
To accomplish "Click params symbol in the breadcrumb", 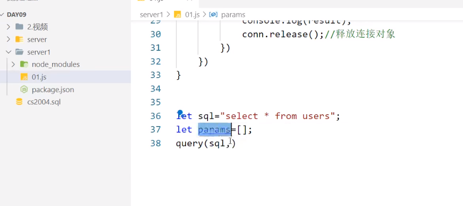I will (233, 15).
